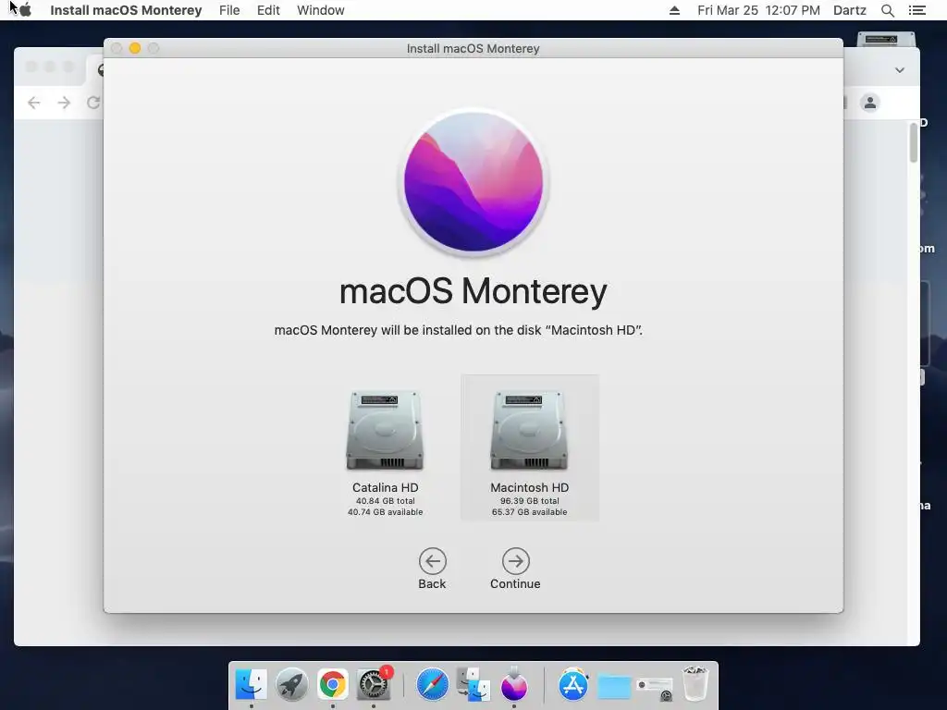This screenshot has height=710, width=947.
Task: Open the blue folder in Dock
Action: (614, 687)
